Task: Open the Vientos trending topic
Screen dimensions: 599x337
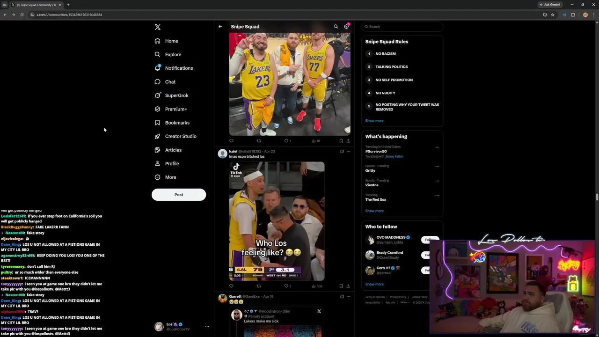Action: pyautogui.click(x=372, y=185)
